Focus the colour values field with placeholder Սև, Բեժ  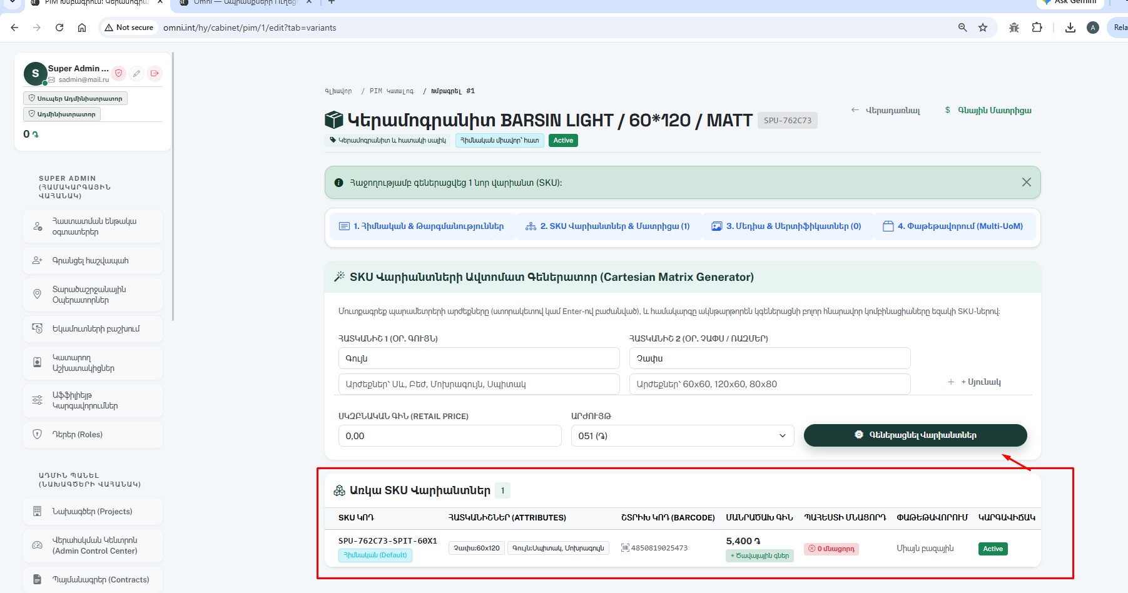[479, 384]
